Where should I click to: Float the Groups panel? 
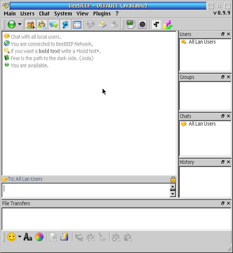(223, 77)
